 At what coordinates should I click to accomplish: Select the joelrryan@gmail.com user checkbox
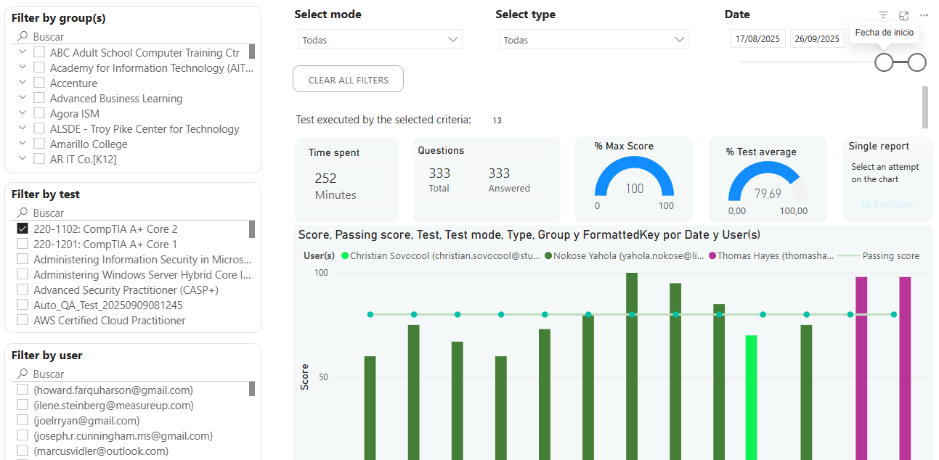(x=23, y=420)
